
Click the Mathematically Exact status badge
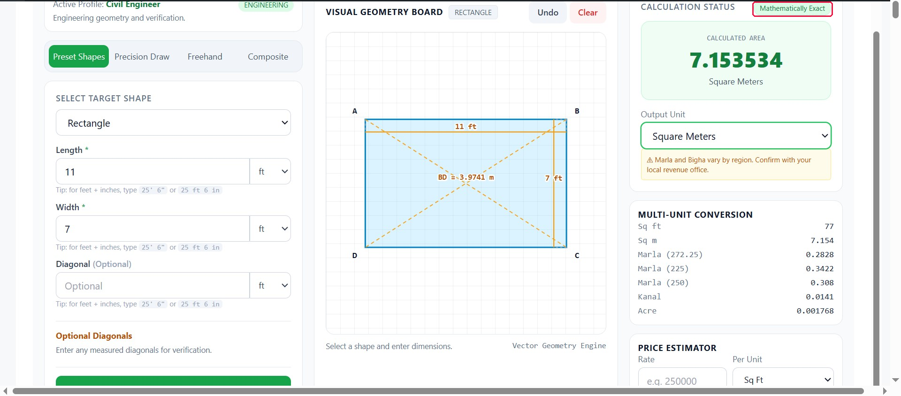pos(792,8)
